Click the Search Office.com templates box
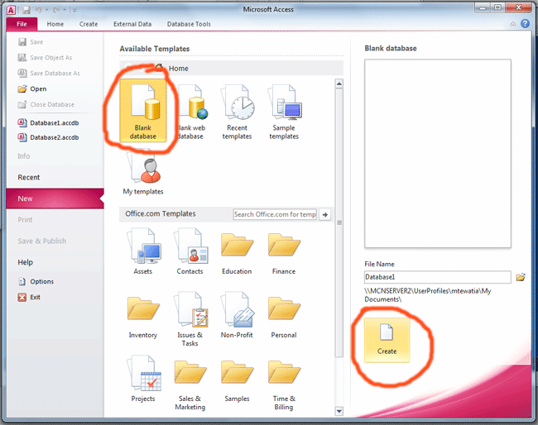 [x=275, y=214]
